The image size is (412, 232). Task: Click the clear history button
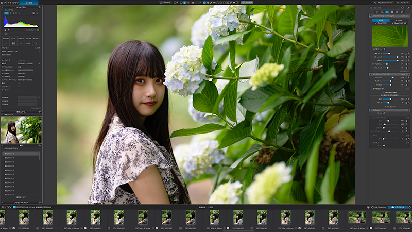coord(21,197)
